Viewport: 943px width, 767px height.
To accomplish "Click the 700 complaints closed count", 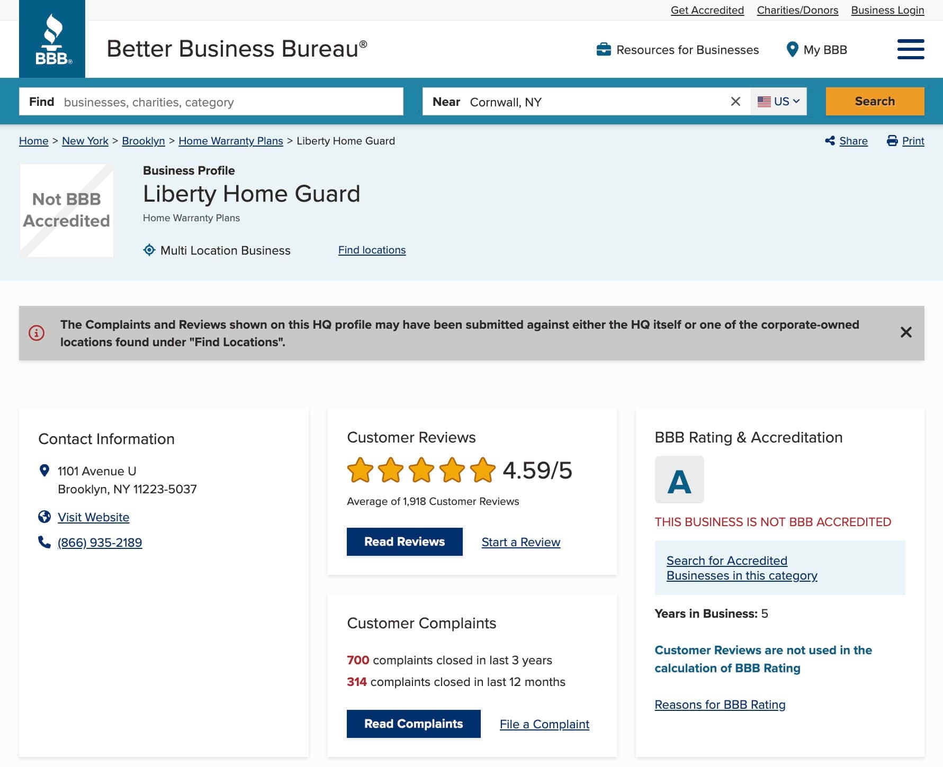I will point(358,660).
